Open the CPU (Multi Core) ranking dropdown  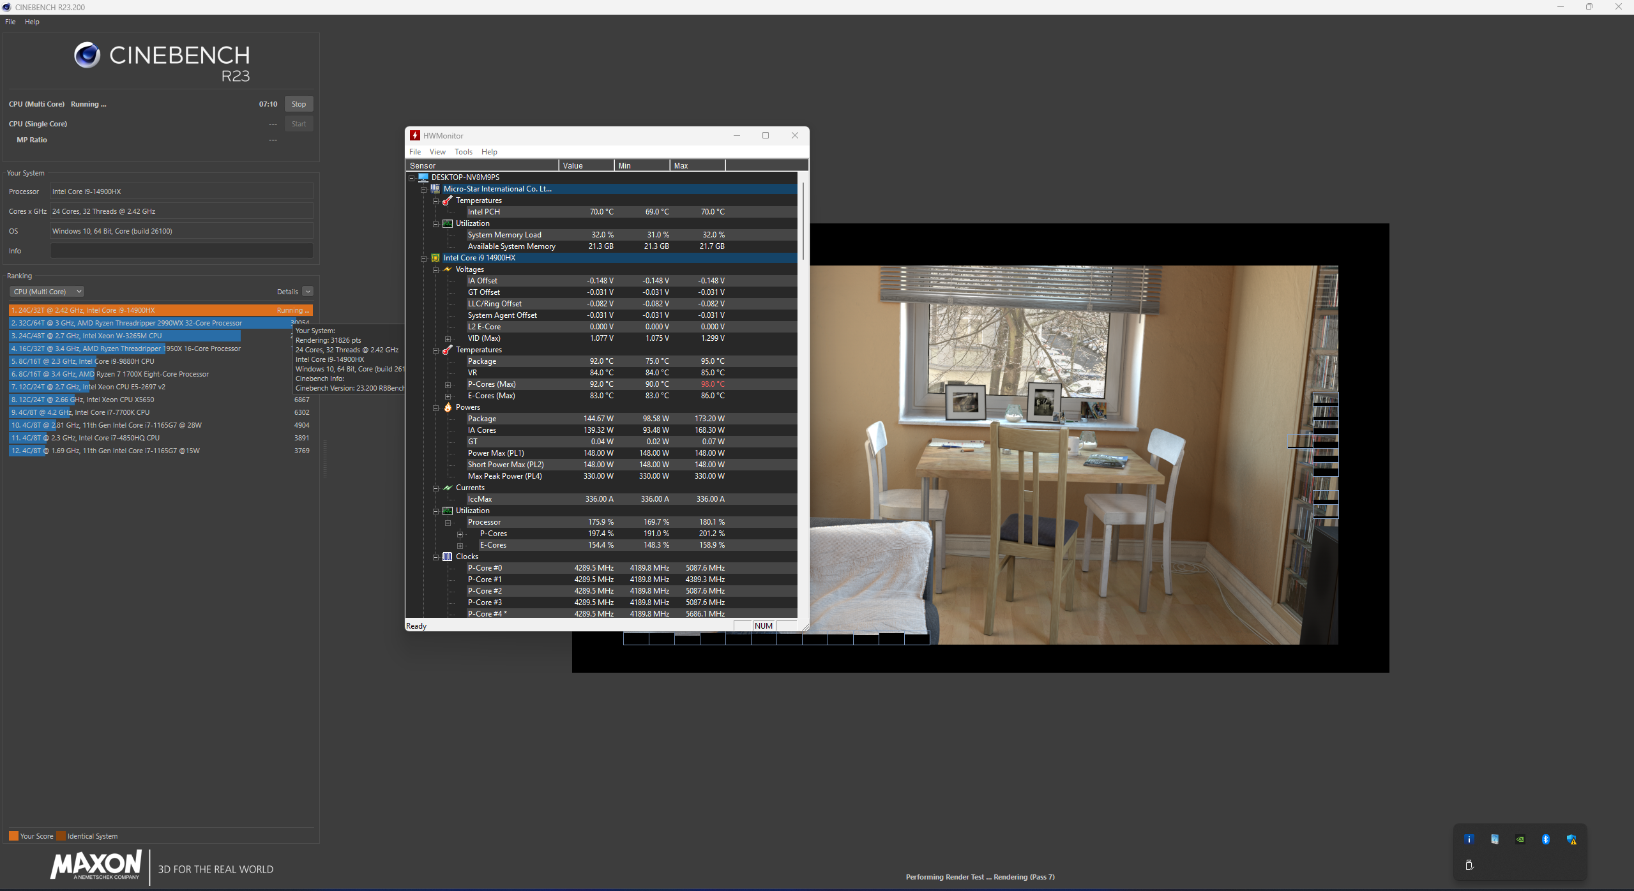(x=47, y=292)
